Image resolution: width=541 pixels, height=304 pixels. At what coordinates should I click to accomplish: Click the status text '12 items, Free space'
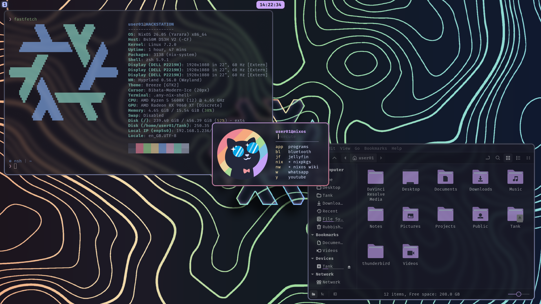pyautogui.click(x=422, y=294)
